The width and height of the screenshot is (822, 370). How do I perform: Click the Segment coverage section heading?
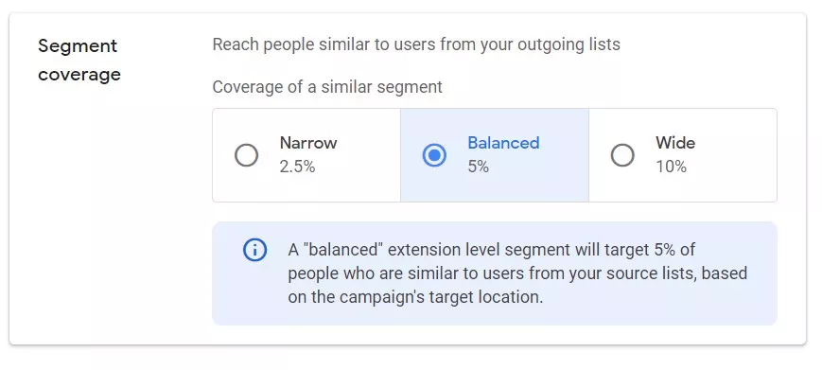pyautogui.click(x=79, y=60)
